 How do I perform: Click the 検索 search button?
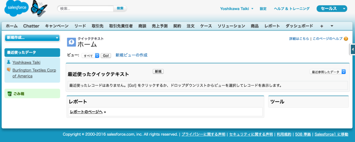[120, 8]
